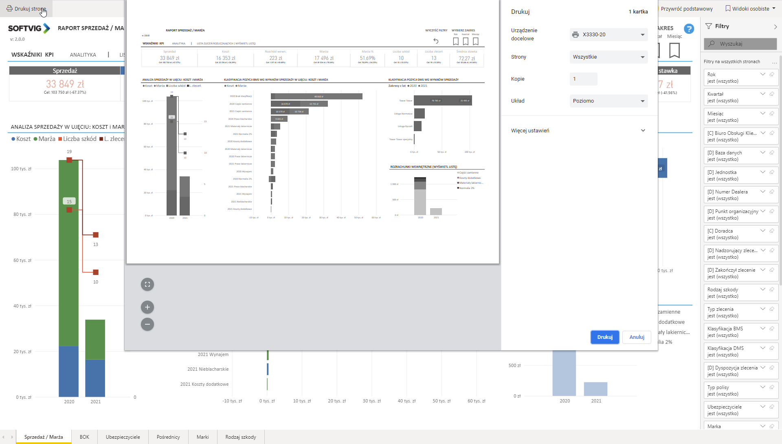Zoom out print preview with minus button
782x444 pixels.
(x=147, y=324)
